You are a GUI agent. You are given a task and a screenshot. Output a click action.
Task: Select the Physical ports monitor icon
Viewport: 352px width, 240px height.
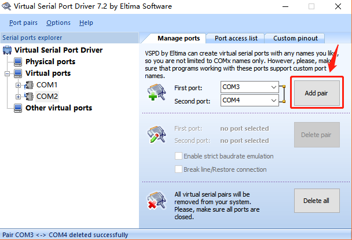point(18,62)
